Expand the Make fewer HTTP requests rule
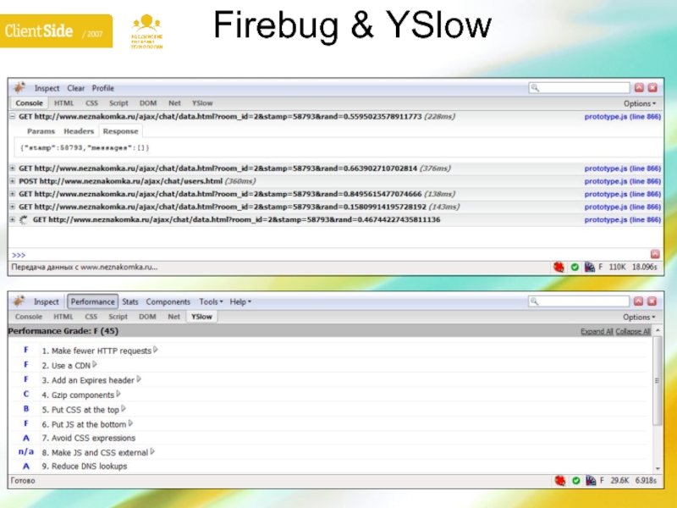The width and height of the screenshot is (677, 508). (x=156, y=350)
